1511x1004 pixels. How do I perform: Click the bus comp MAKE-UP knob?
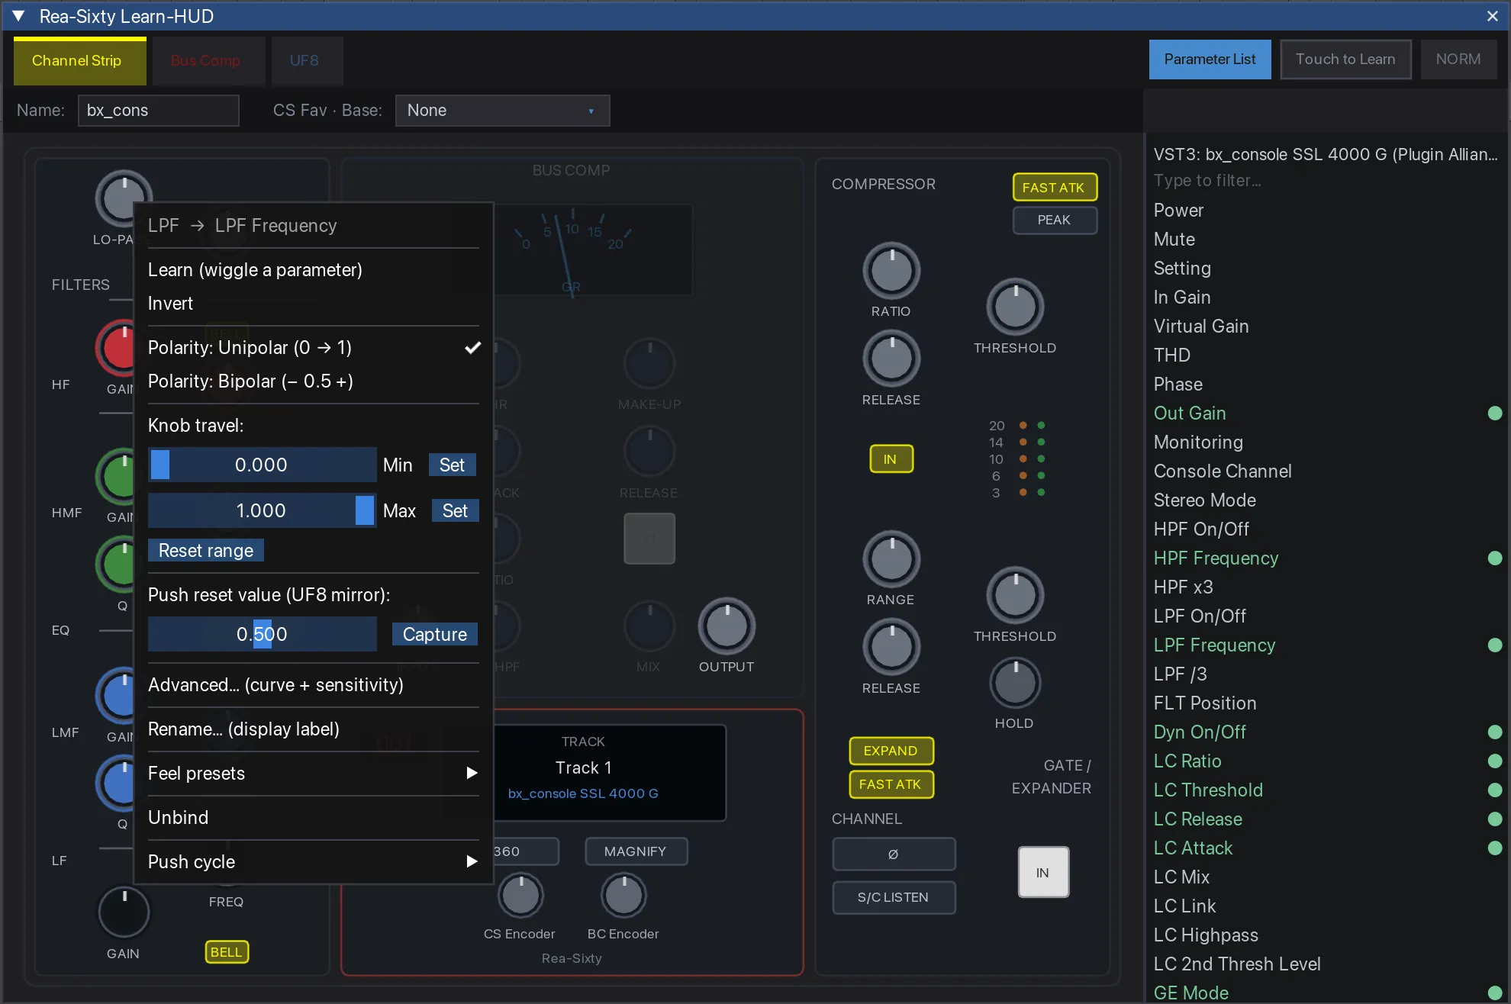649,364
